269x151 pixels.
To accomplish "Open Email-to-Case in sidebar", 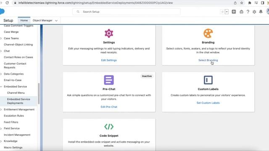I will pos(13,80).
